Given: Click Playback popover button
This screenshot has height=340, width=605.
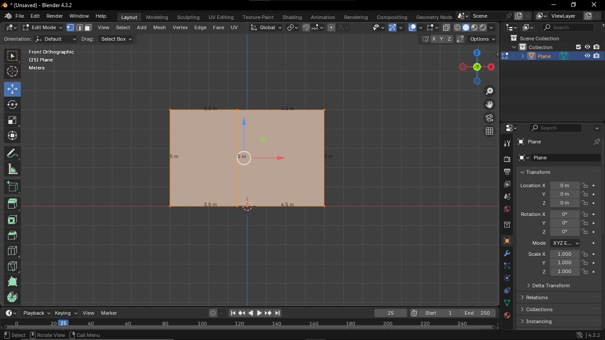Looking at the screenshot, I should coord(36,313).
